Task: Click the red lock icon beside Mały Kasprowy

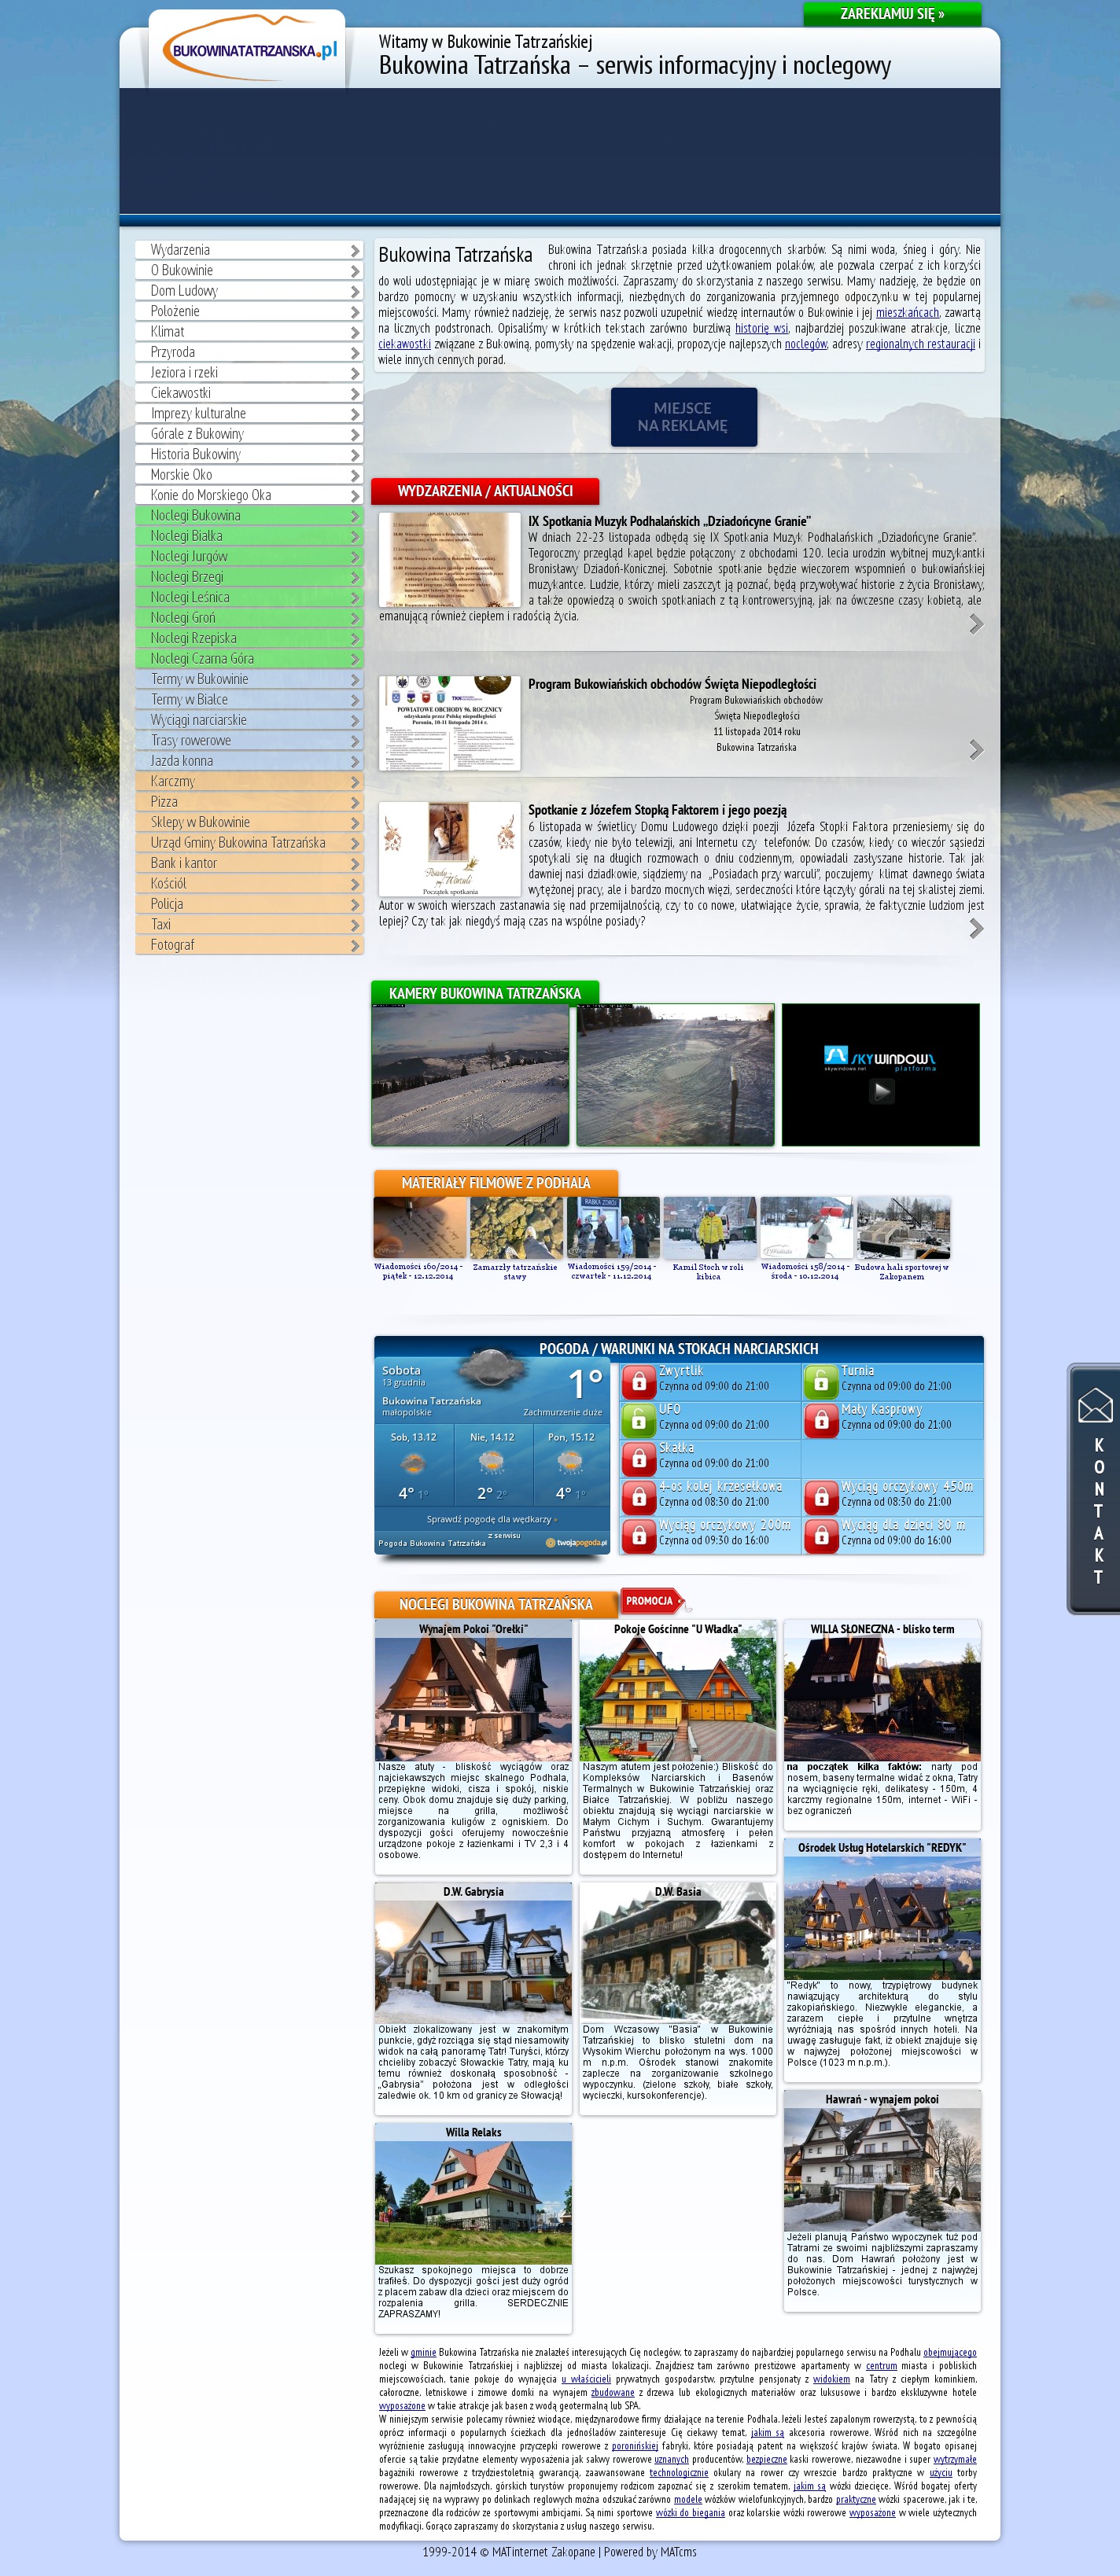Action: click(x=820, y=1419)
